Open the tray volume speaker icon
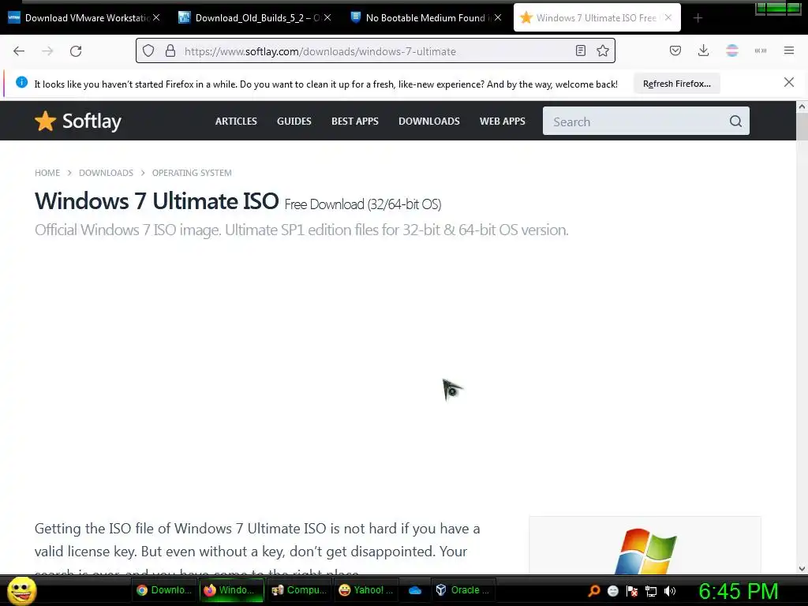 point(670,591)
